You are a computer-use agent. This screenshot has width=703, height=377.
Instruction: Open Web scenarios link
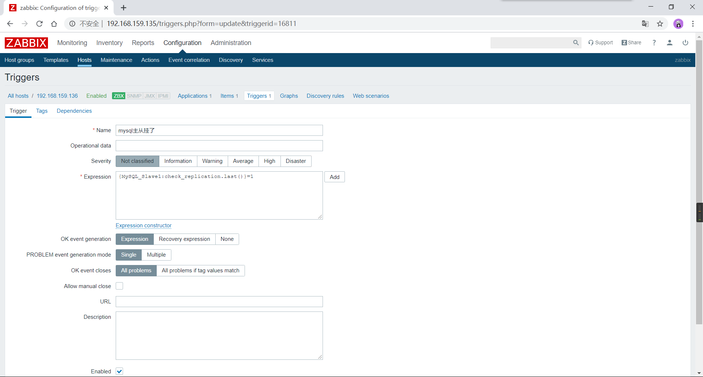point(371,96)
